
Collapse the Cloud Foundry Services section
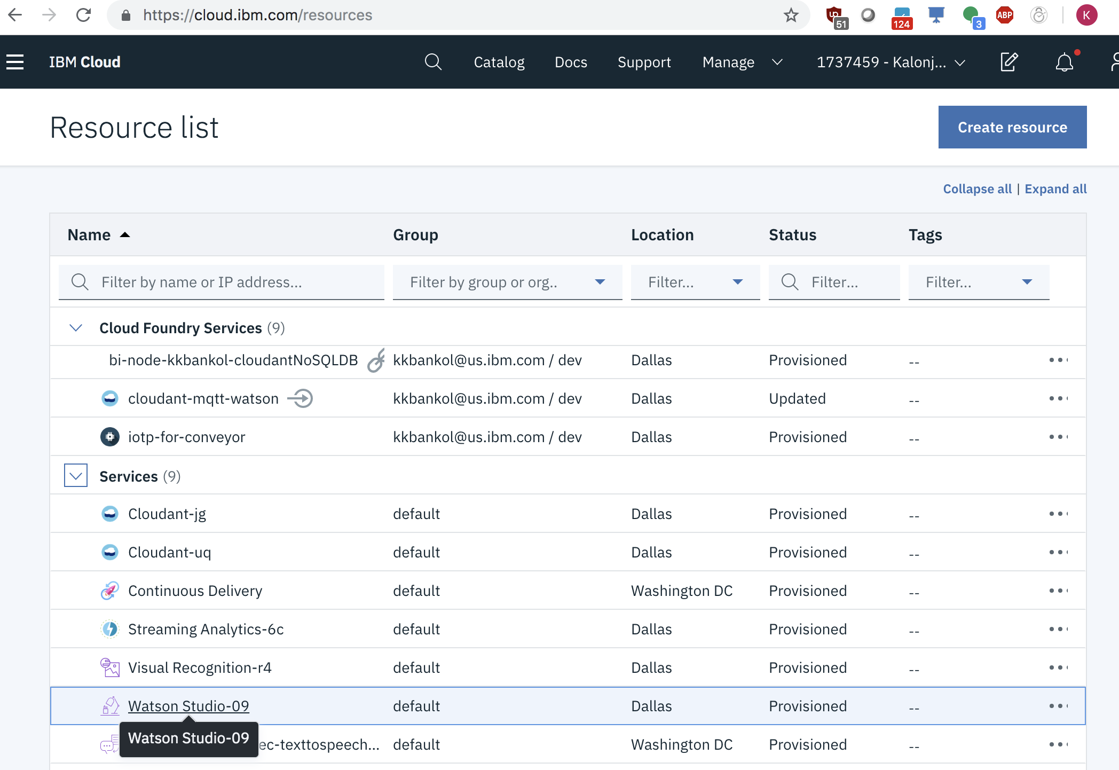(76, 328)
